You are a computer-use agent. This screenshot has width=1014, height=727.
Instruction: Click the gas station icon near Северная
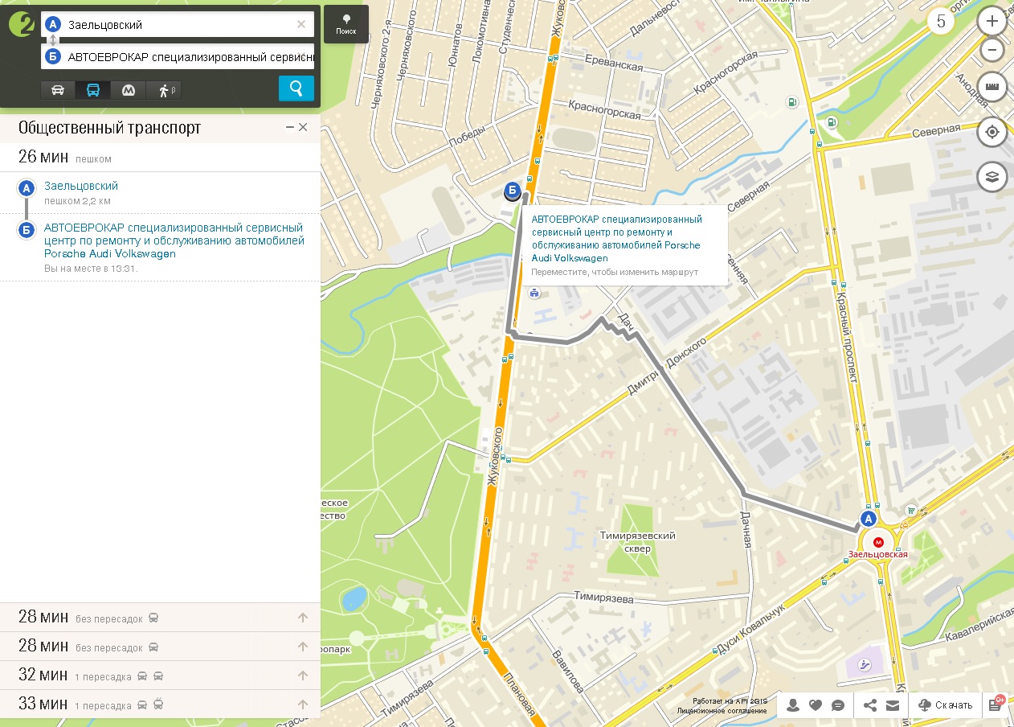pos(831,122)
